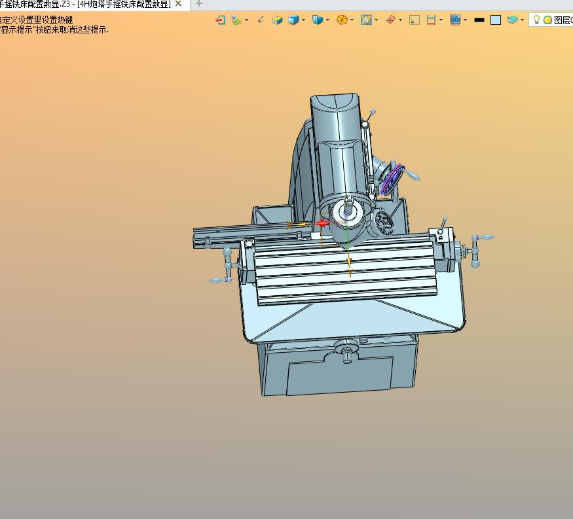Screen dimensions: 573x519
Task: Click the dimension measure H-shaped icon
Action: (x=431, y=20)
